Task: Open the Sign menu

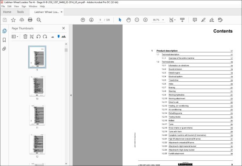Action: (24, 6)
